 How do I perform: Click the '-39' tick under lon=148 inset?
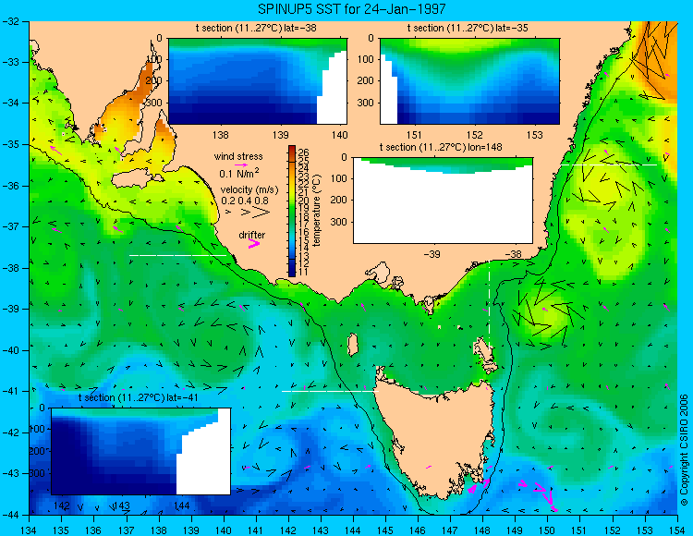tap(432, 254)
